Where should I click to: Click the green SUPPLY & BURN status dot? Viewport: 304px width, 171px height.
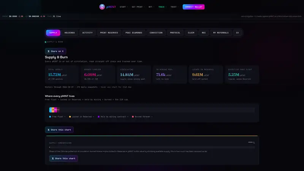pos(46,42)
